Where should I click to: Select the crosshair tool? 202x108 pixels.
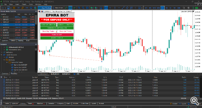point(110,8)
